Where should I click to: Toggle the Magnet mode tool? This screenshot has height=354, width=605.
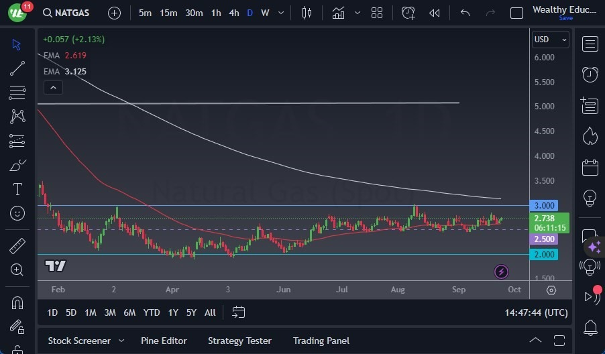pyautogui.click(x=17, y=302)
